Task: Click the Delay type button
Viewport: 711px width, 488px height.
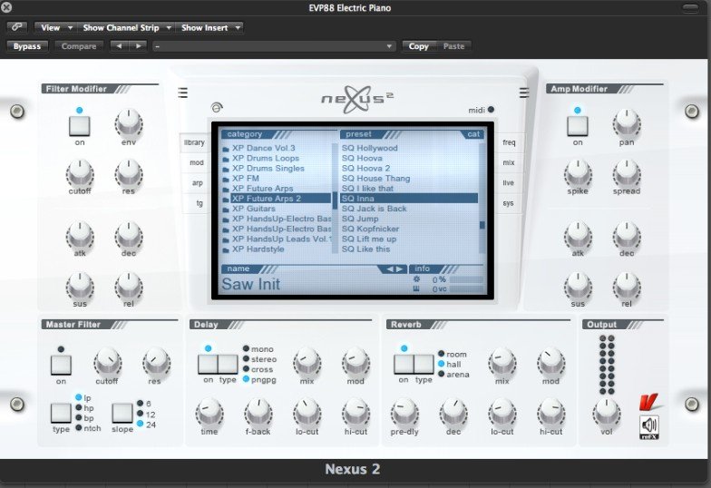Action: [x=228, y=365]
